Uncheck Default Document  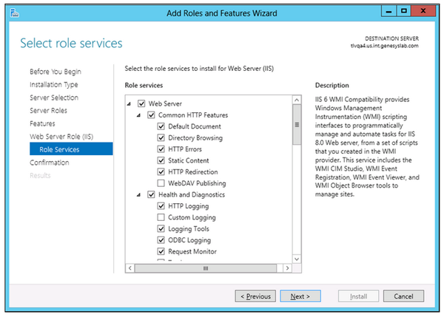coord(161,126)
